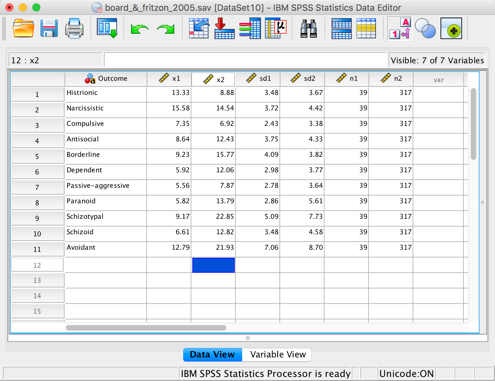Click the Print icon in the toolbar

(74, 29)
